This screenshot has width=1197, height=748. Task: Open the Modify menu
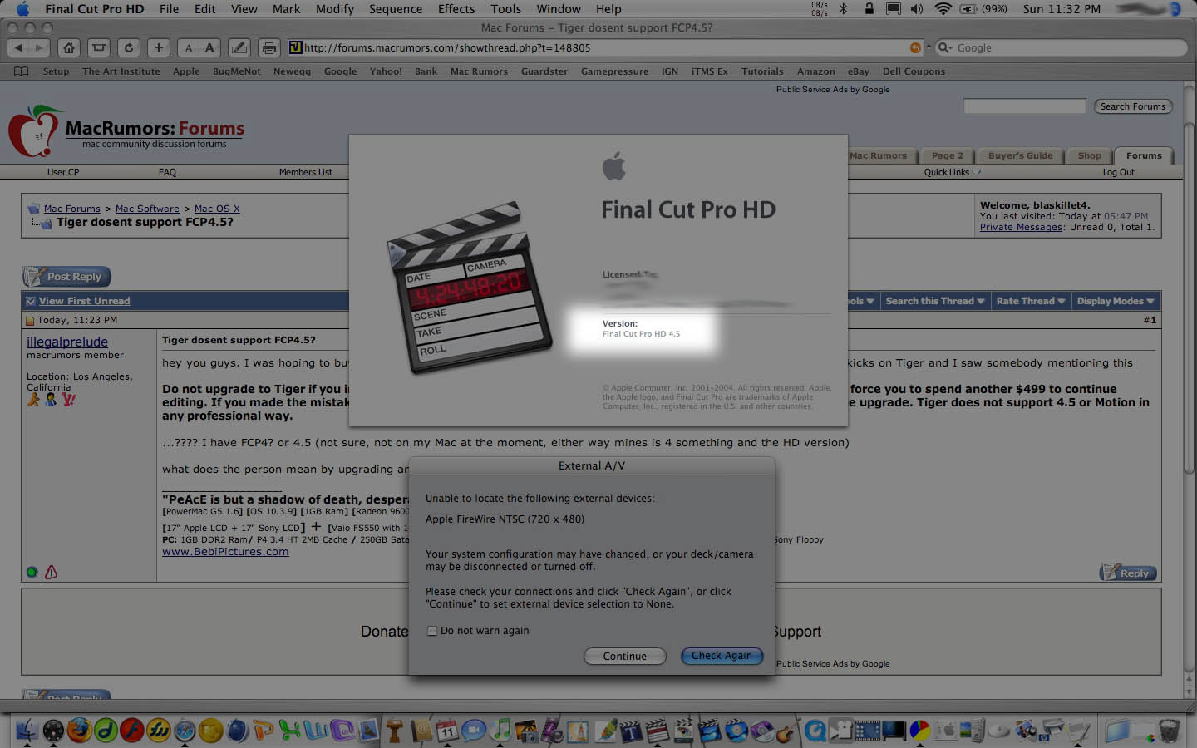334,9
